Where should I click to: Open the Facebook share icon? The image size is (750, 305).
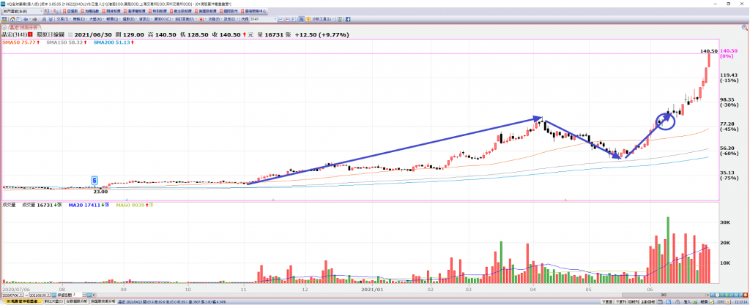(x=348, y=19)
